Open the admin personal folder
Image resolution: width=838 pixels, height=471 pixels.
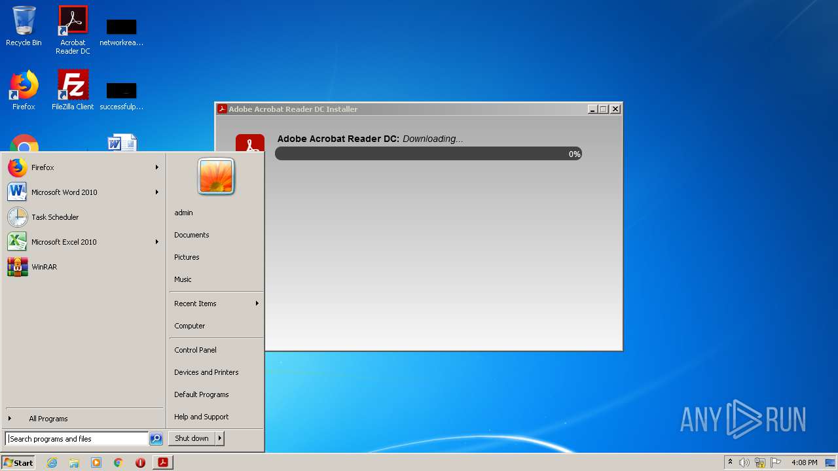coord(216,213)
